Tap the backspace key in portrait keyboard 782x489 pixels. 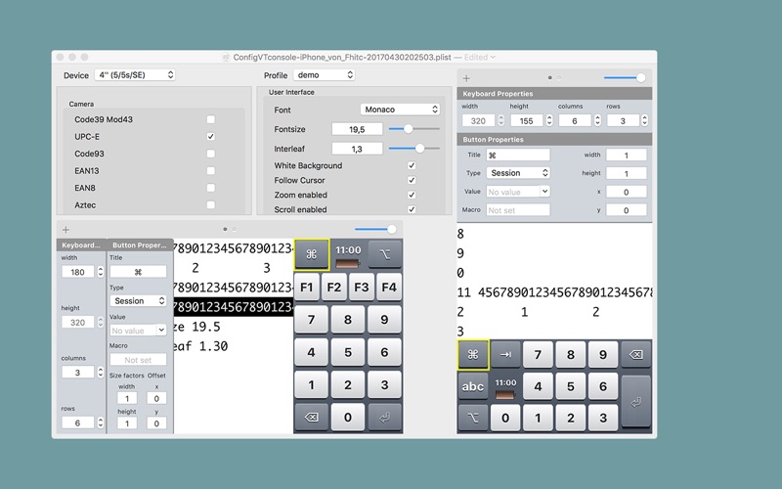[x=311, y=418]
